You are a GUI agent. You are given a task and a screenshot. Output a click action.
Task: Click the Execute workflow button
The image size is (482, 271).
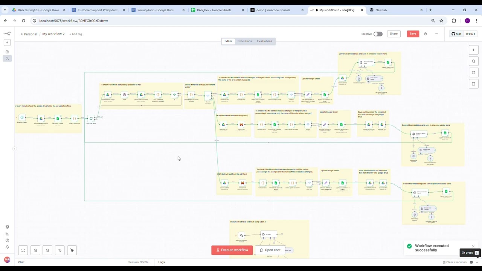pyautogui.click(x=232, y=250)
